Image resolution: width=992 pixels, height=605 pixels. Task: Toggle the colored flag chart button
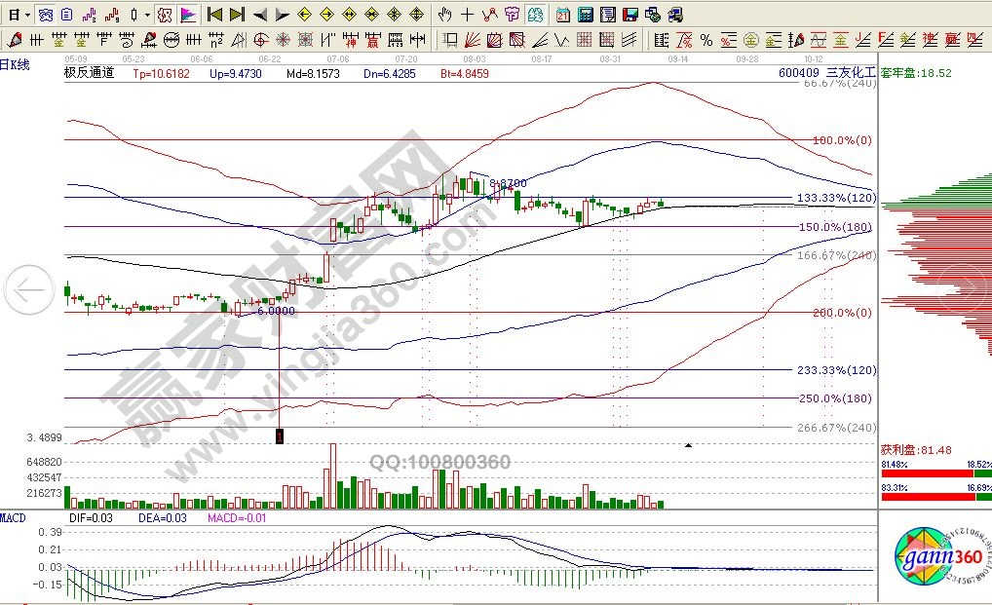pos(188,15)
